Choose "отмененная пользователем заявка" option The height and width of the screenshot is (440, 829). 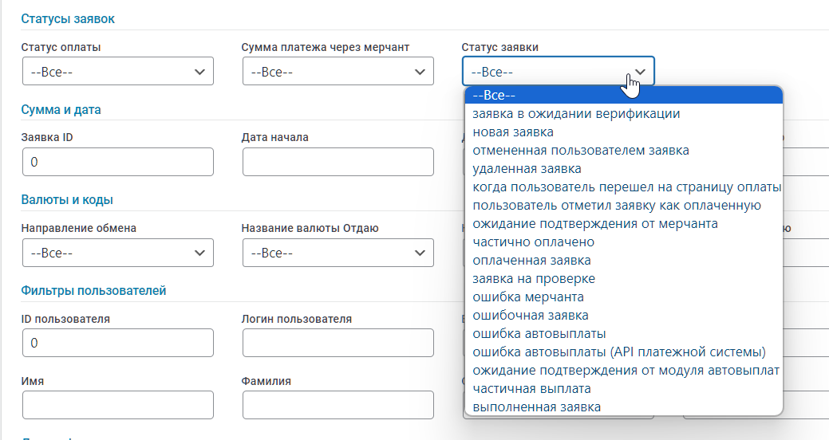pos(581,150)
